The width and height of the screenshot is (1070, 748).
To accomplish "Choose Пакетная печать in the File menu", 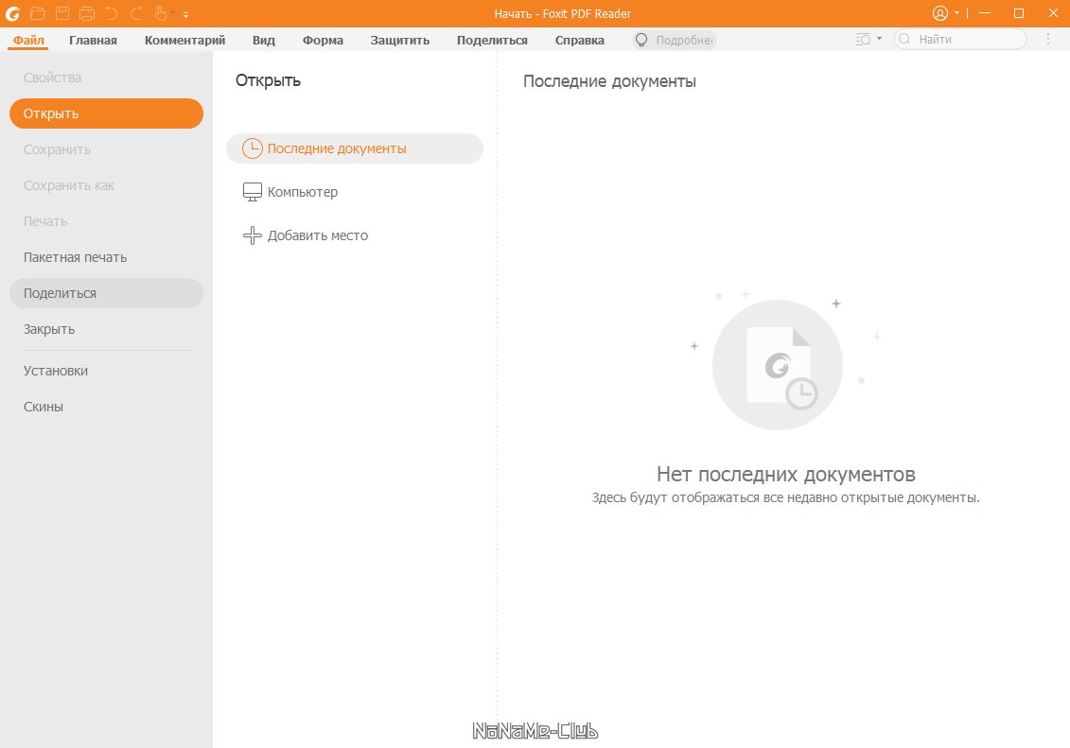I will 75,257.
